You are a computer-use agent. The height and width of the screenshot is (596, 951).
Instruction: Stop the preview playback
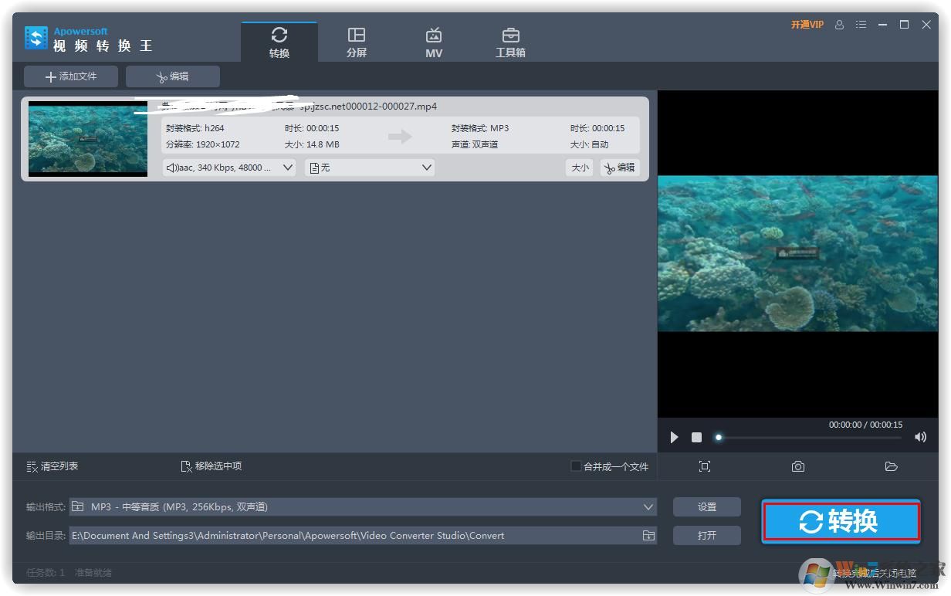tap(696, 438)
